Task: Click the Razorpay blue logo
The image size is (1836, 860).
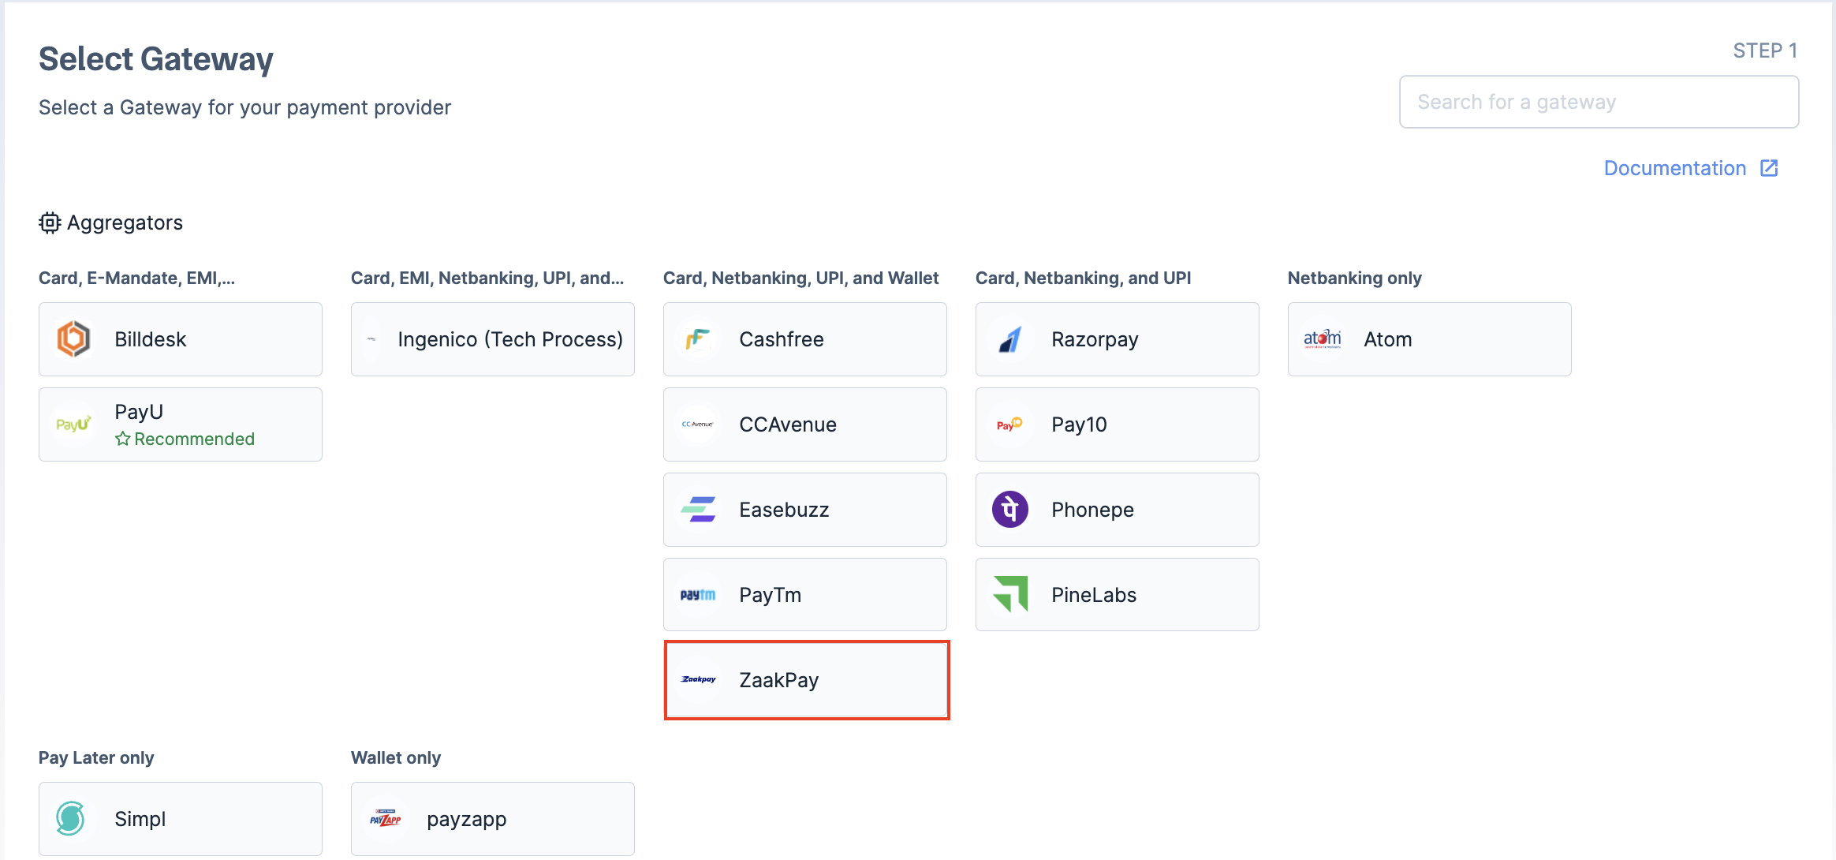Action: (1010, 339)
